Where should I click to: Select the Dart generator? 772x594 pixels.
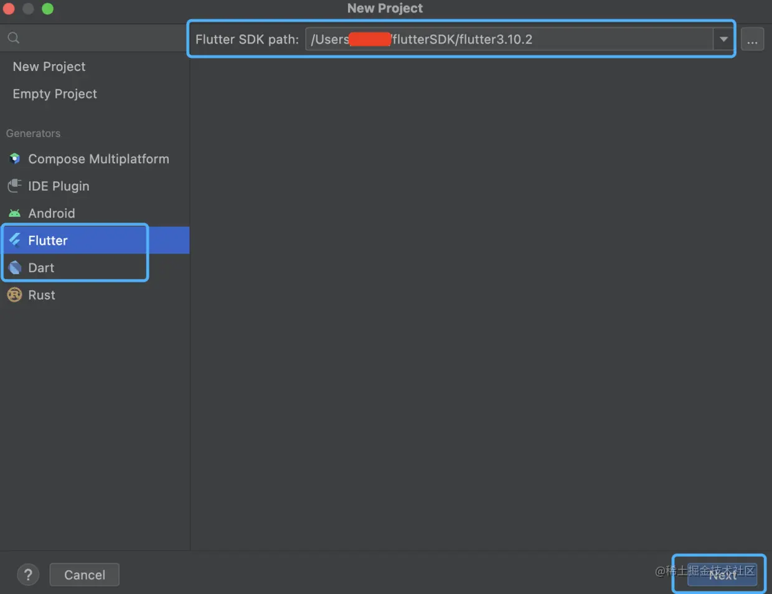click(x=95, y=268)
